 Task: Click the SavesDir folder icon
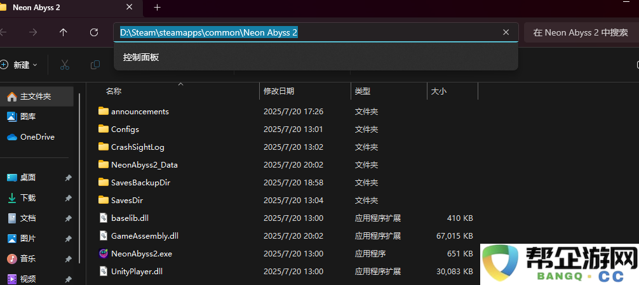click(x=104, y=200)
